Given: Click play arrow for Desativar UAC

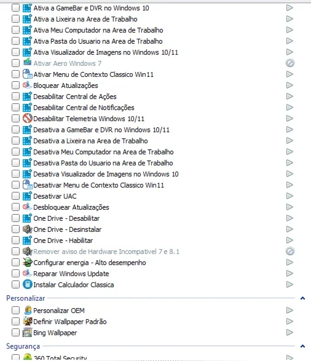Looking at the screenshot, I should click(x=289, y=196).
